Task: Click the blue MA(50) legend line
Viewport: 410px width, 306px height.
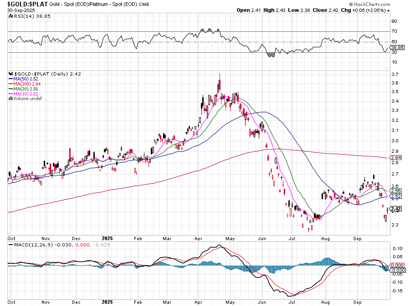Action: [x=11, y=79]
